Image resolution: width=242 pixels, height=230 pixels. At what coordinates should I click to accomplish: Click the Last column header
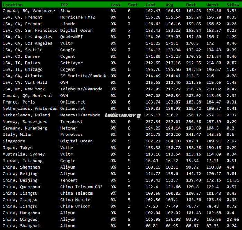point(150,5)
